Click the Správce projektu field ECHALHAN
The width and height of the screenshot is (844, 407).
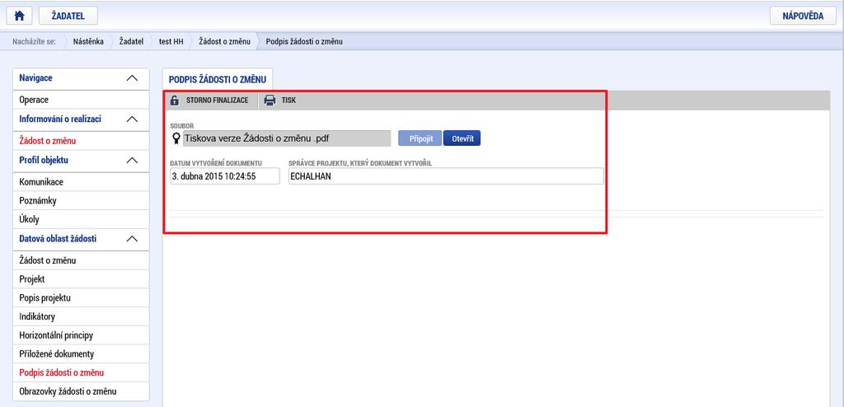446,176
